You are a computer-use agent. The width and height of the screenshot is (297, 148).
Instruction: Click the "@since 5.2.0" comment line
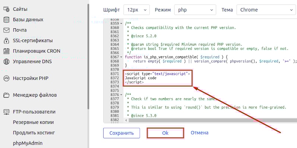pyautogui.click(x=143, y=36)
